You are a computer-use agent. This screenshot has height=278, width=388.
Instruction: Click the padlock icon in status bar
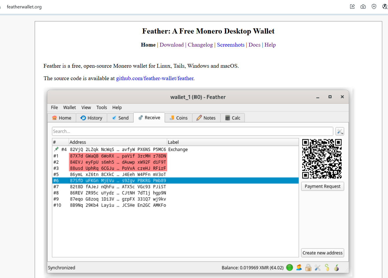coord(308,268)
